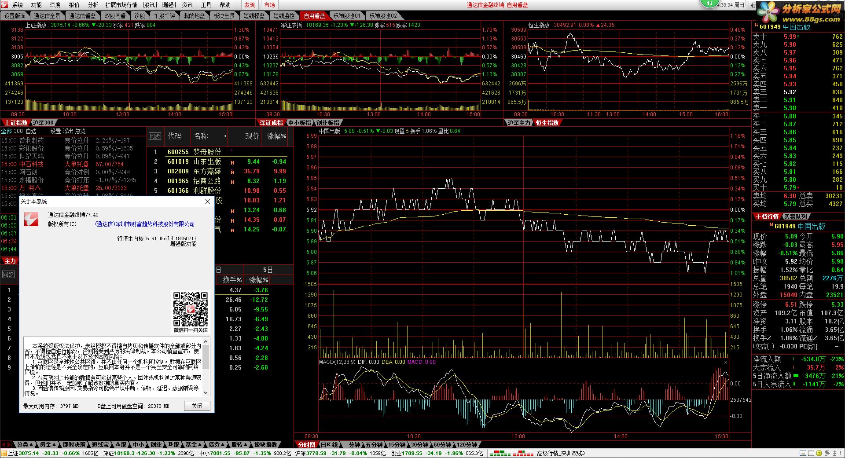Select the 中小板指 index tab
This screenshot has width=845, height=458.
(x=299, y=123)
